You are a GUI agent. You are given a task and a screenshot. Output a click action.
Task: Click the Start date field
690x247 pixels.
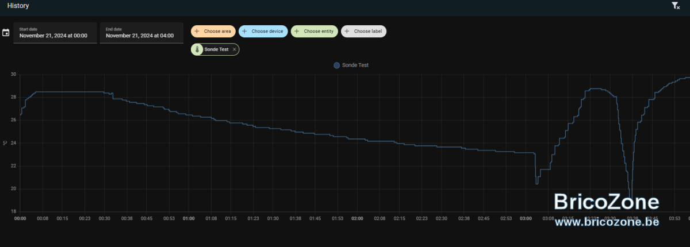coord(55,33)
